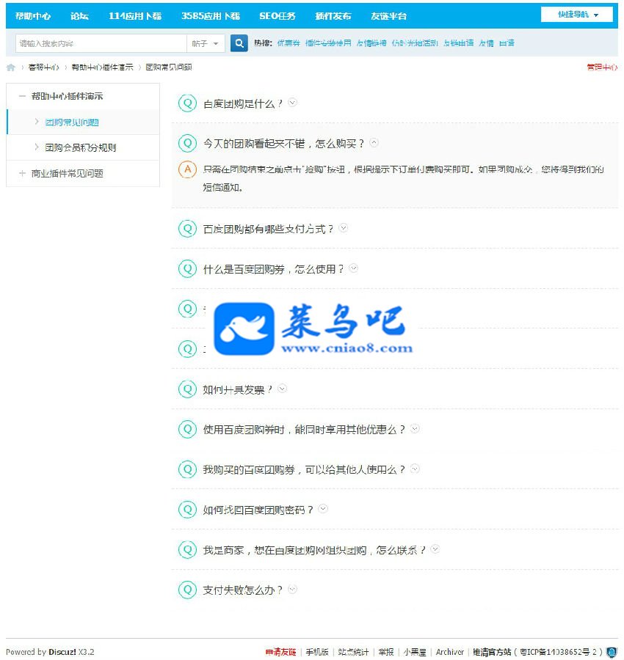The height and width of the screenshot is (660, 624).
Task: Click Q icon beside 如何开具发票
Action: coord(187,389)
